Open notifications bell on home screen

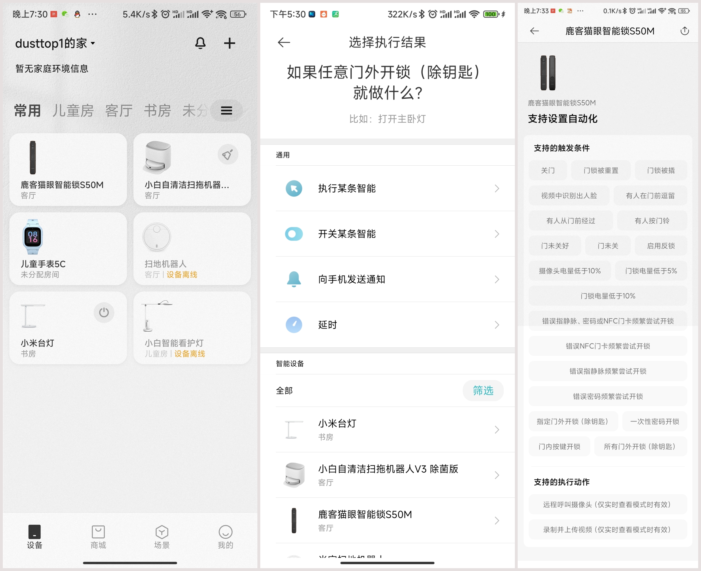point(200,43)
